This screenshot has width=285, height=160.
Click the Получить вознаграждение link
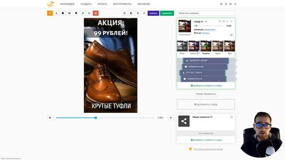point(208,149)
